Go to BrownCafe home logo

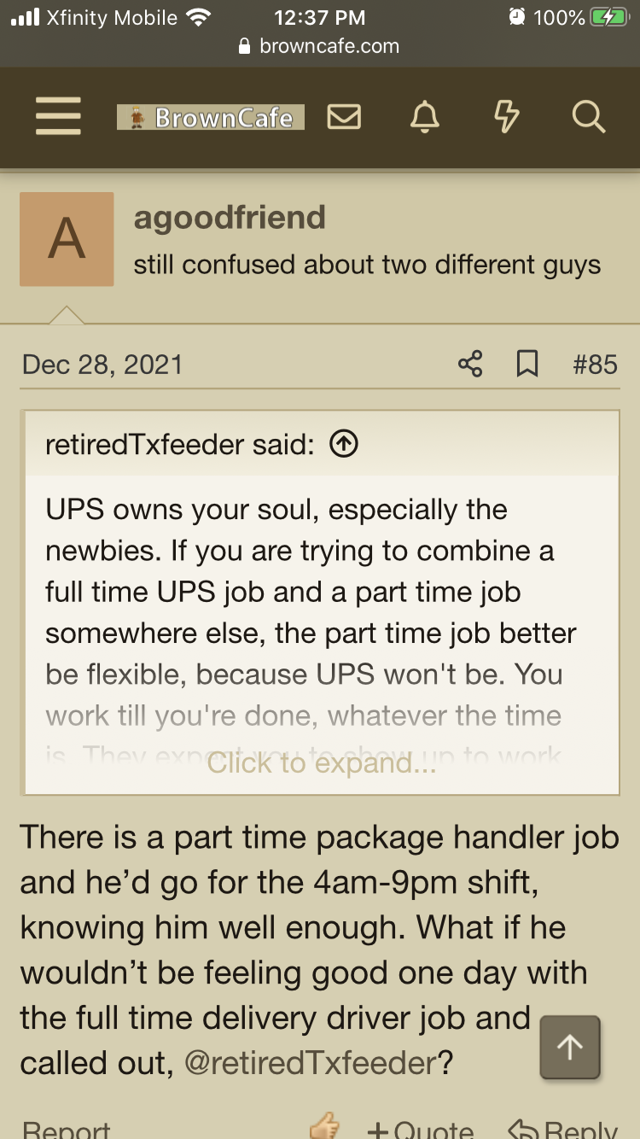211,117
